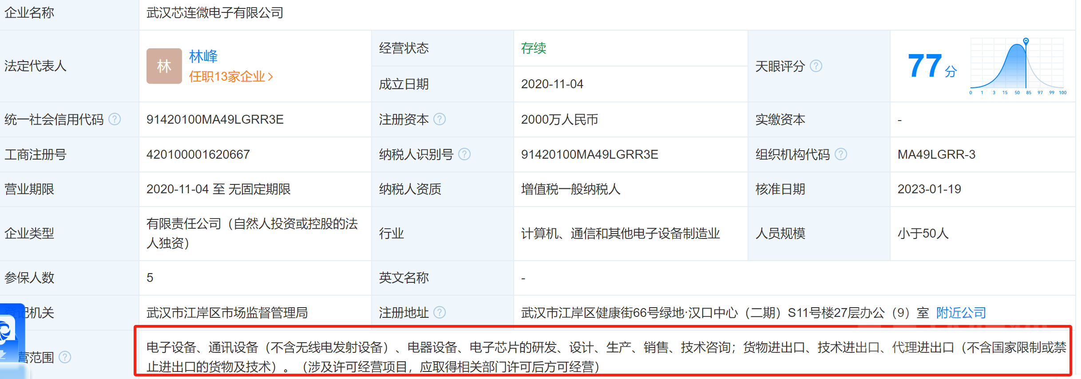Image resolution: width=1081 pixels, height=379 pixels.
Task: Click registration number 420100001620667
Action: pos(198,155)
